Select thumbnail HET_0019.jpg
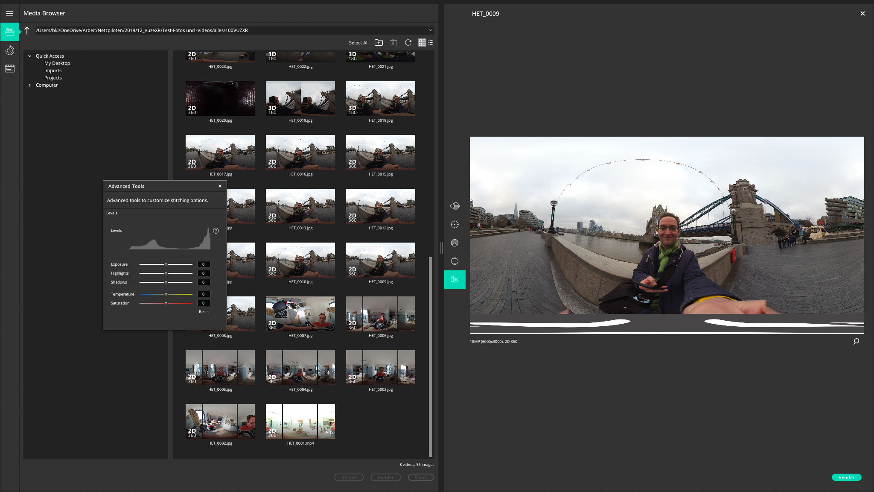 (300, 99)
